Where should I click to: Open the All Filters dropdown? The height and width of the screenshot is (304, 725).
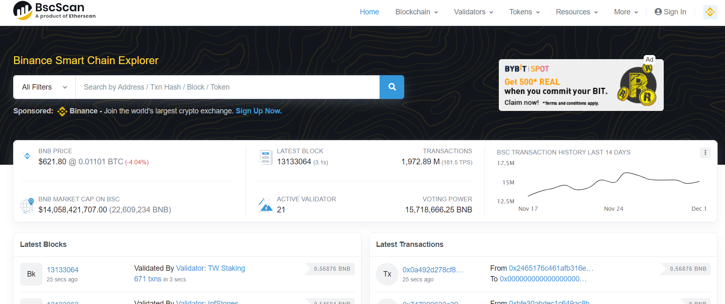pyautogui.click(x=44, y=87)
